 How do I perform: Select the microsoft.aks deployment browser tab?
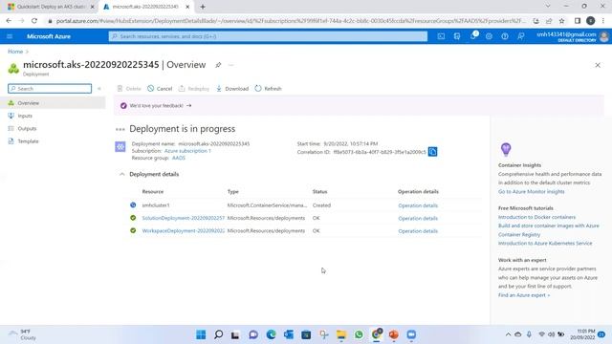click(145, 7)
